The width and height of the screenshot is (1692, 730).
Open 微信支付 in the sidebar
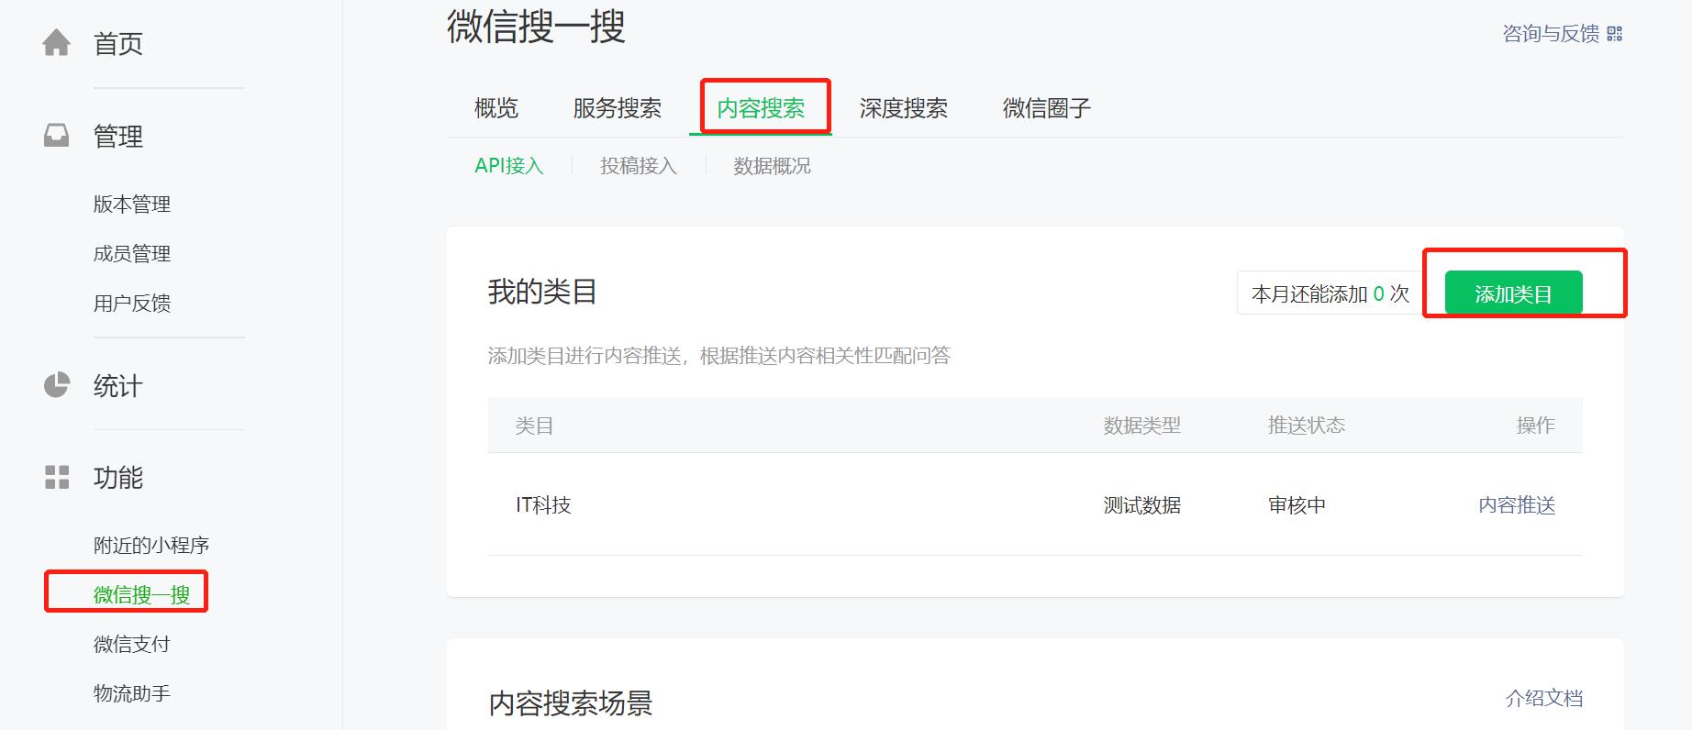click(x=132, y=645)
